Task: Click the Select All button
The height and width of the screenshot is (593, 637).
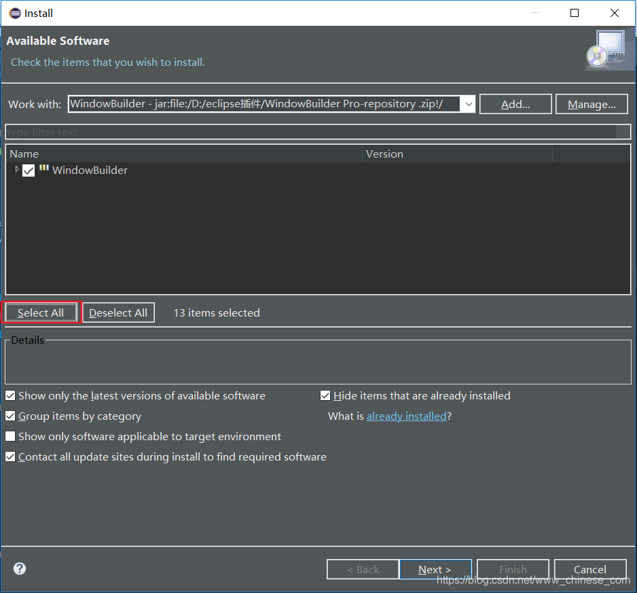Action: (x=41, y=312)
